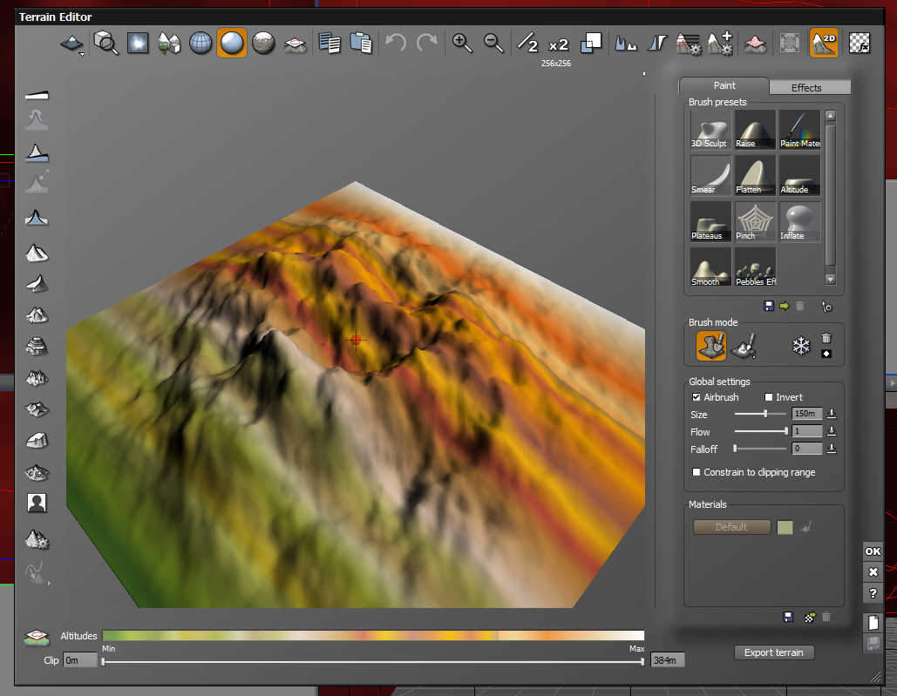Enable the Invert checkbox
The width and height of the screenshot is (897, 696).
point(768,397)
